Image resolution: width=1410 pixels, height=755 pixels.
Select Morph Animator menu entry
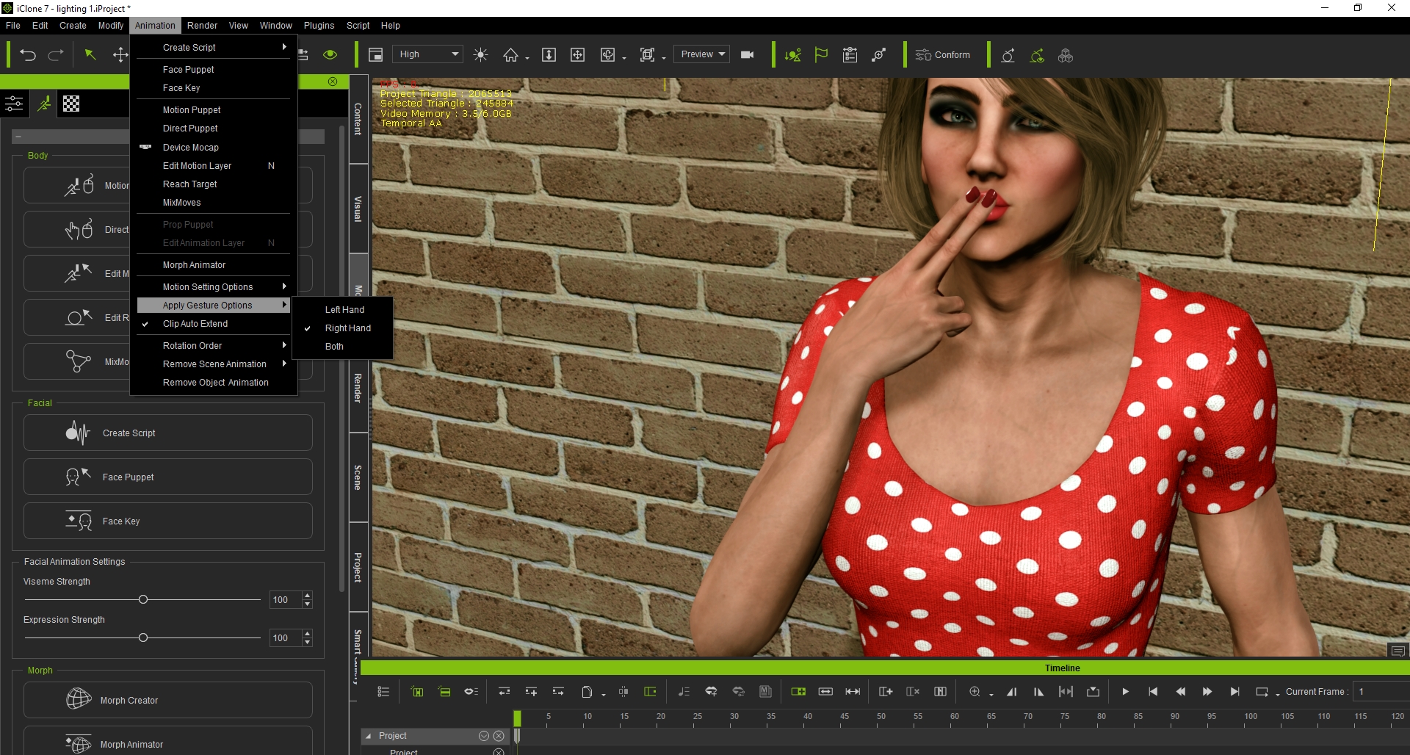pos(214,265)
